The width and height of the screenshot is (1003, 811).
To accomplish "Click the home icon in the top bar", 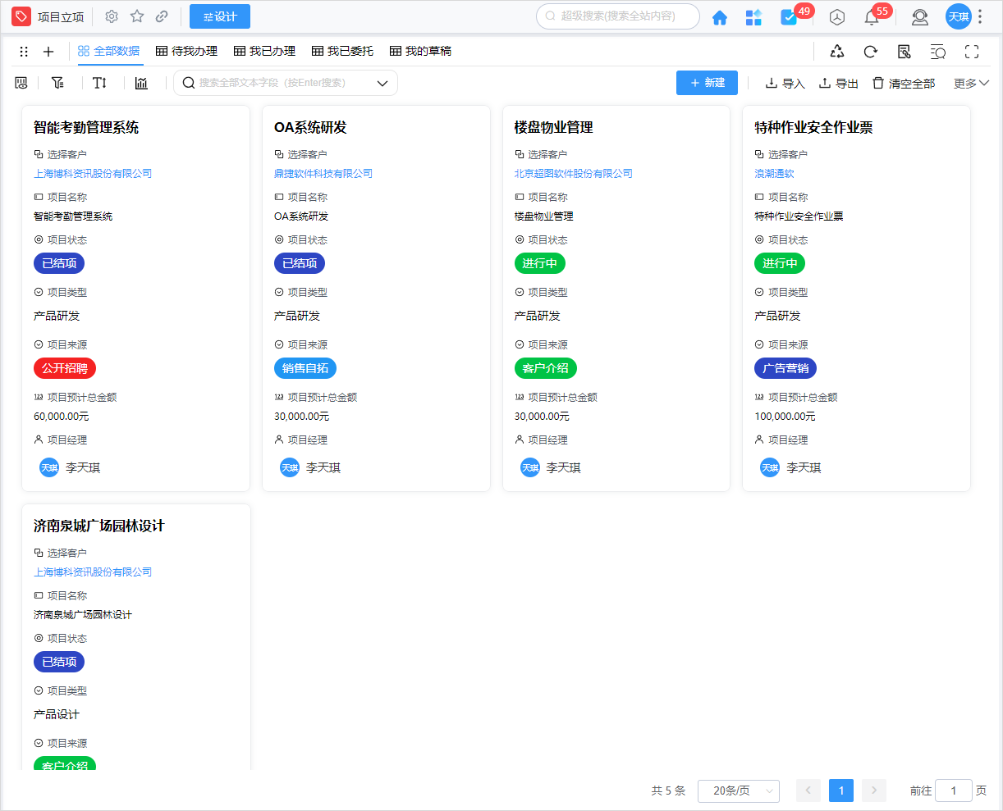I will tap(719, 16).
